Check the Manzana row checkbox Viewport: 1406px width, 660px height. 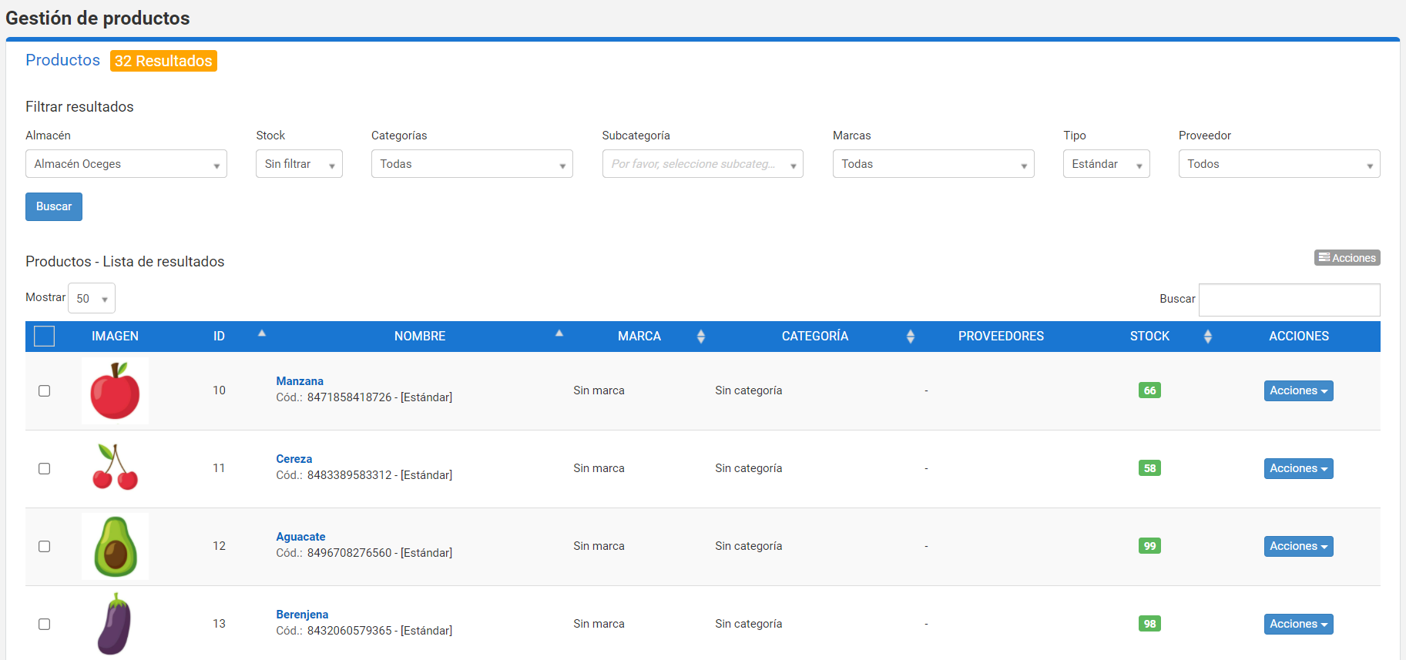coord(45,390)
